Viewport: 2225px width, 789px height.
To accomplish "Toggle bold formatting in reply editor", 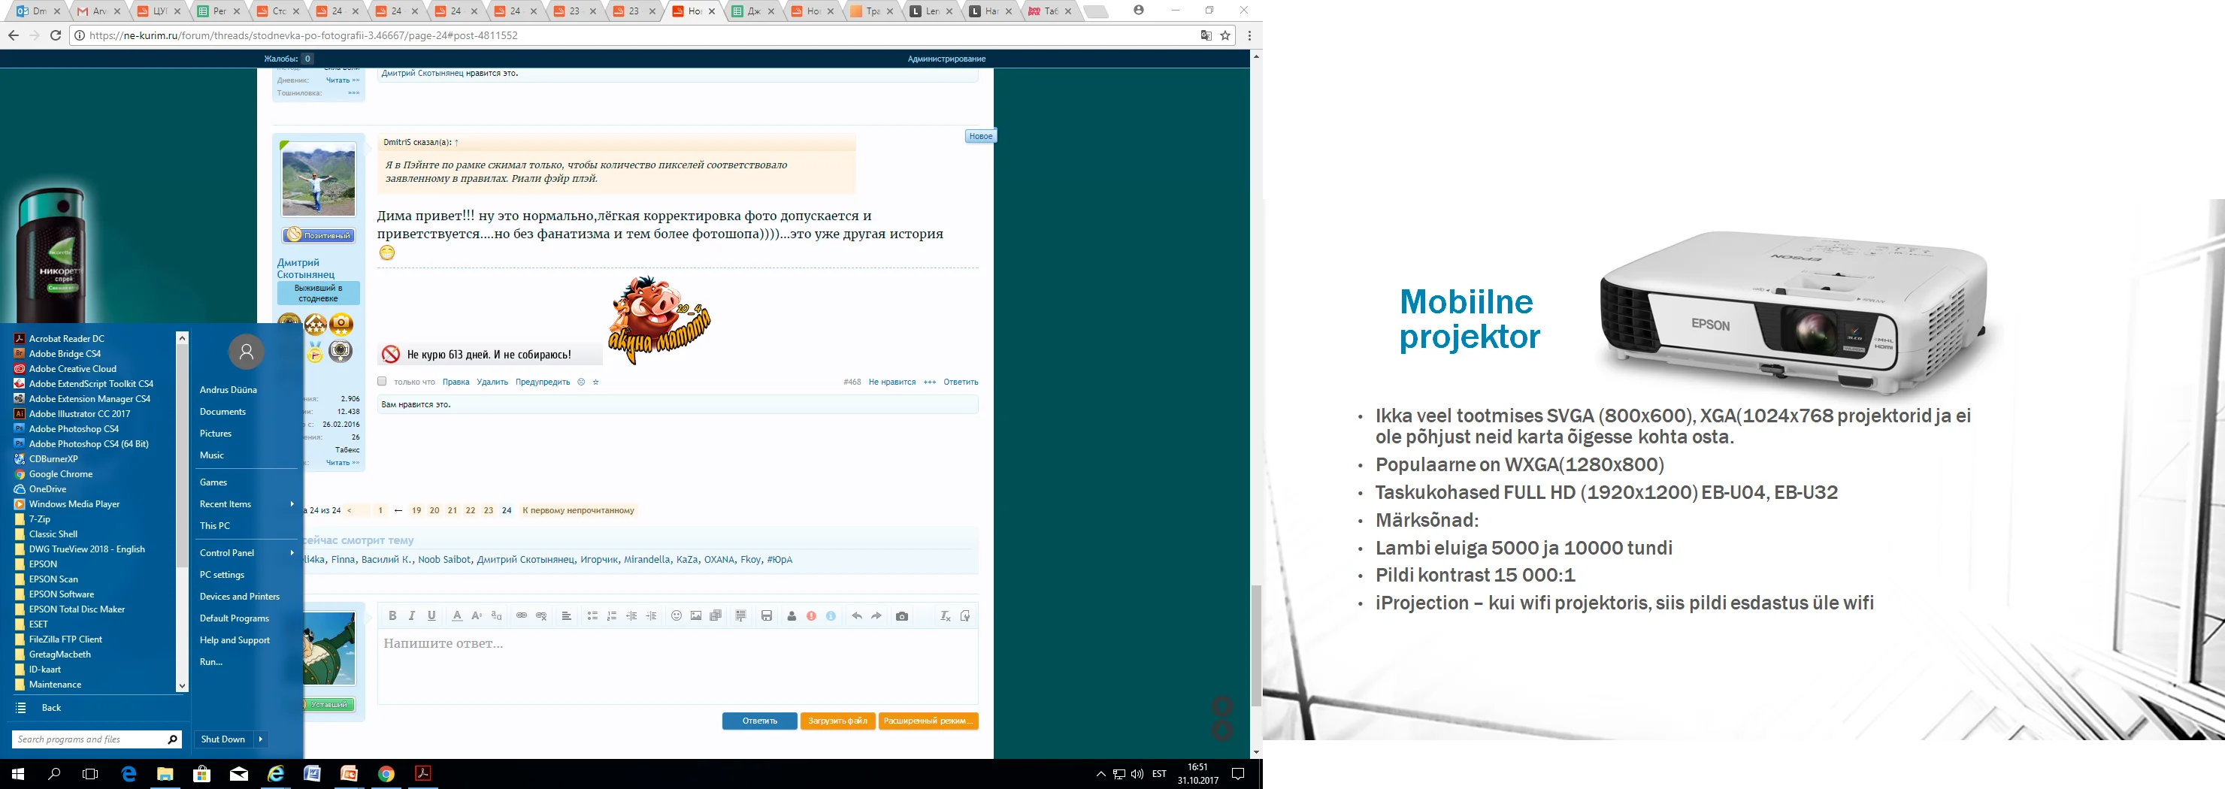I will coord(392,615).
